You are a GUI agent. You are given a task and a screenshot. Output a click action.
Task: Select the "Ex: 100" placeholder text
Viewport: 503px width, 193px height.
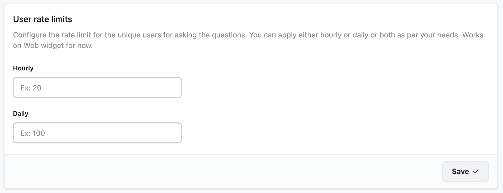[x=33, y=133]
